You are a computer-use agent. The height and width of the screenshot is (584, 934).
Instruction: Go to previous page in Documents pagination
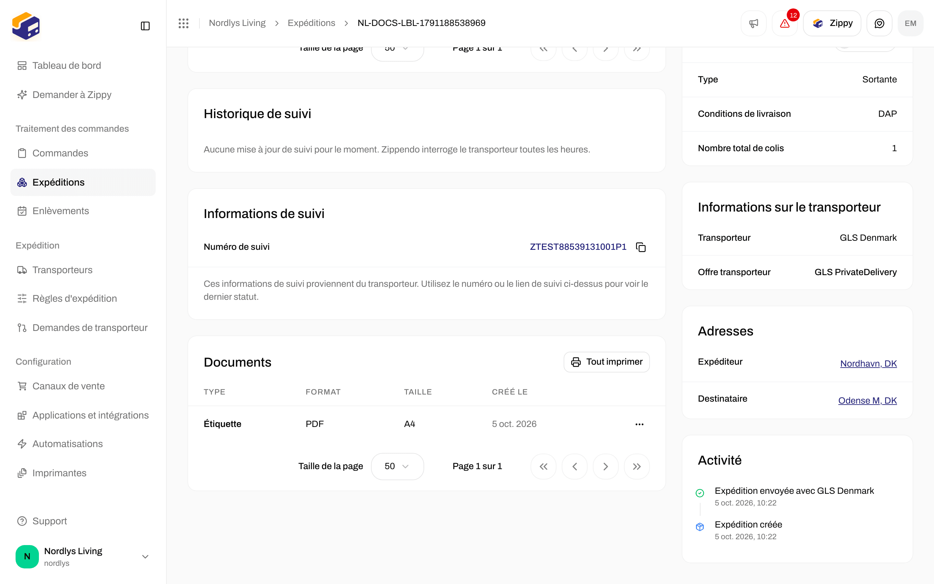click(x=575, y=467)
